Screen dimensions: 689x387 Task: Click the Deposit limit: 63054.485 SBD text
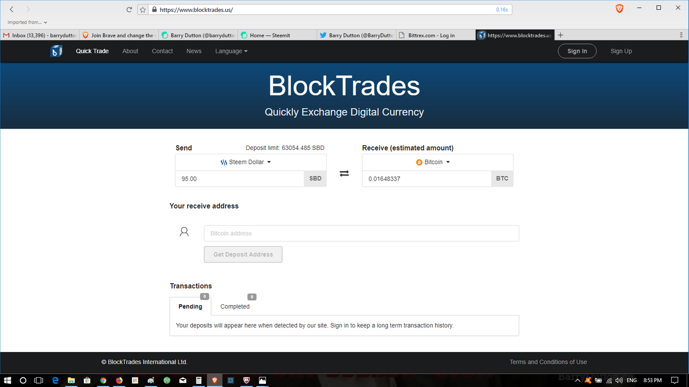tap(285, 148)
